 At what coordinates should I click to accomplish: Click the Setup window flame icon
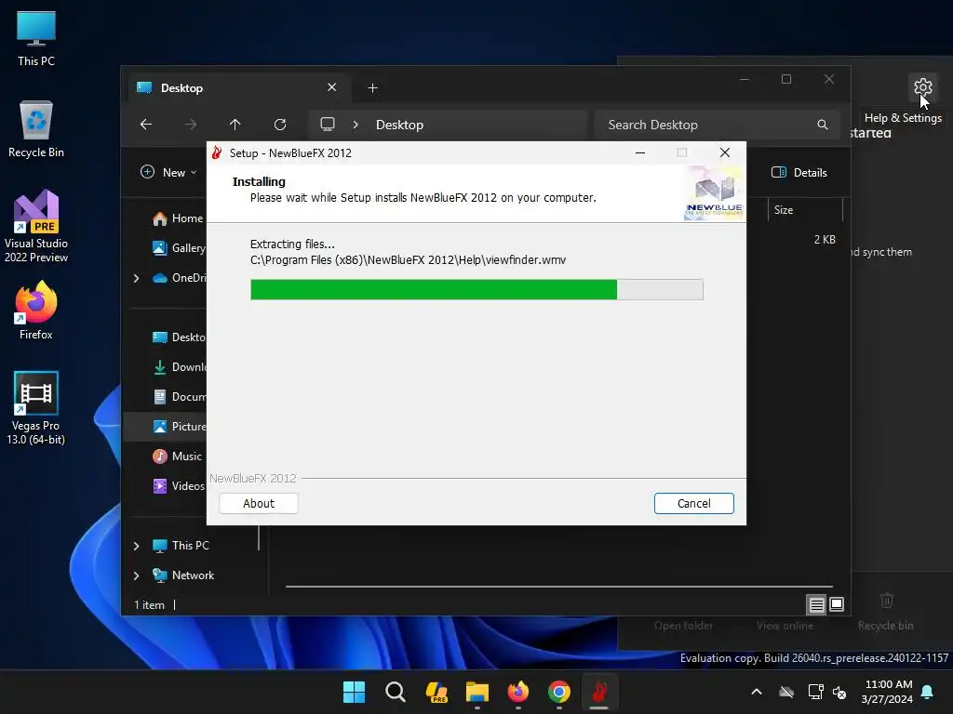[216, 152]
